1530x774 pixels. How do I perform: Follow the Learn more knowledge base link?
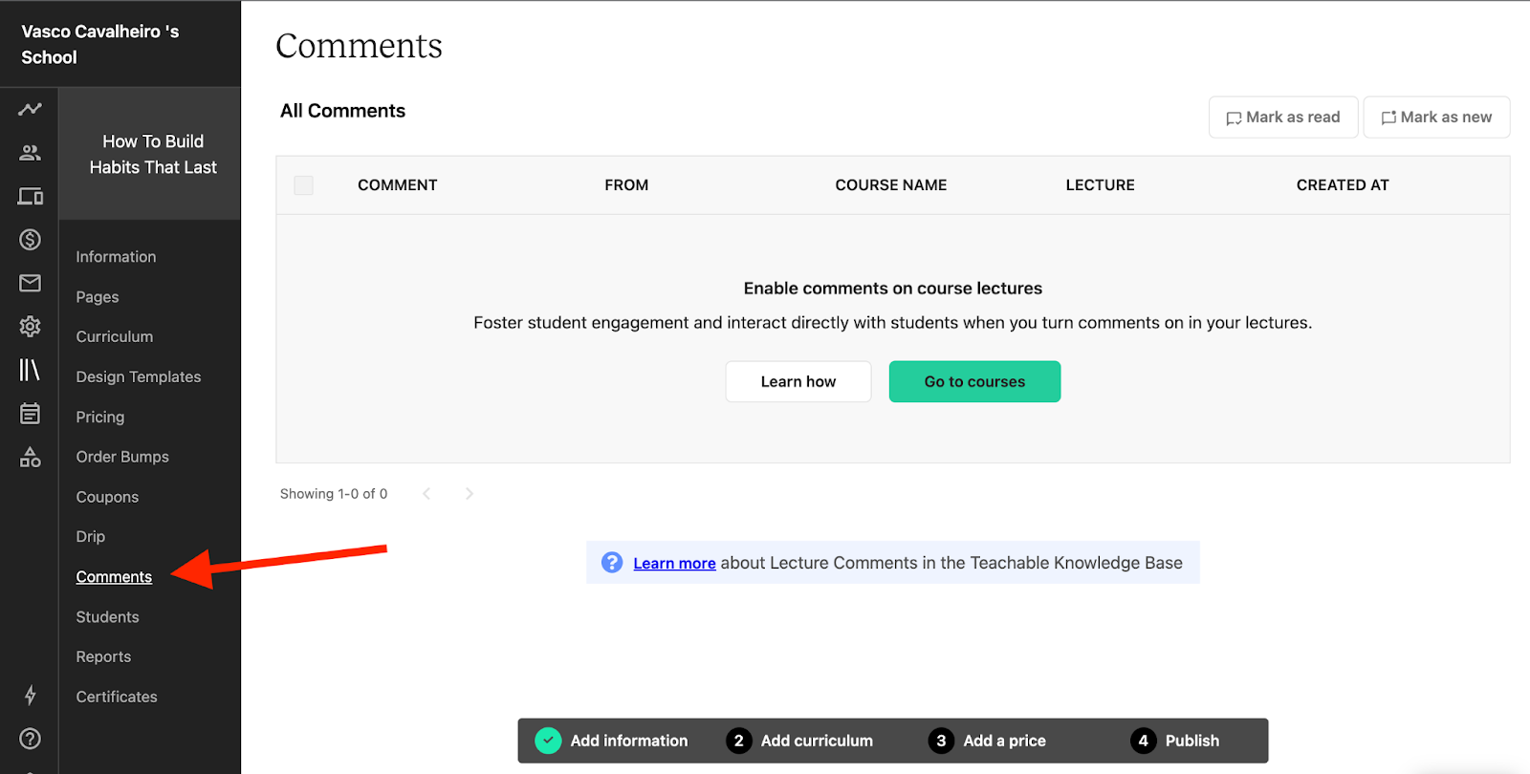674,564
